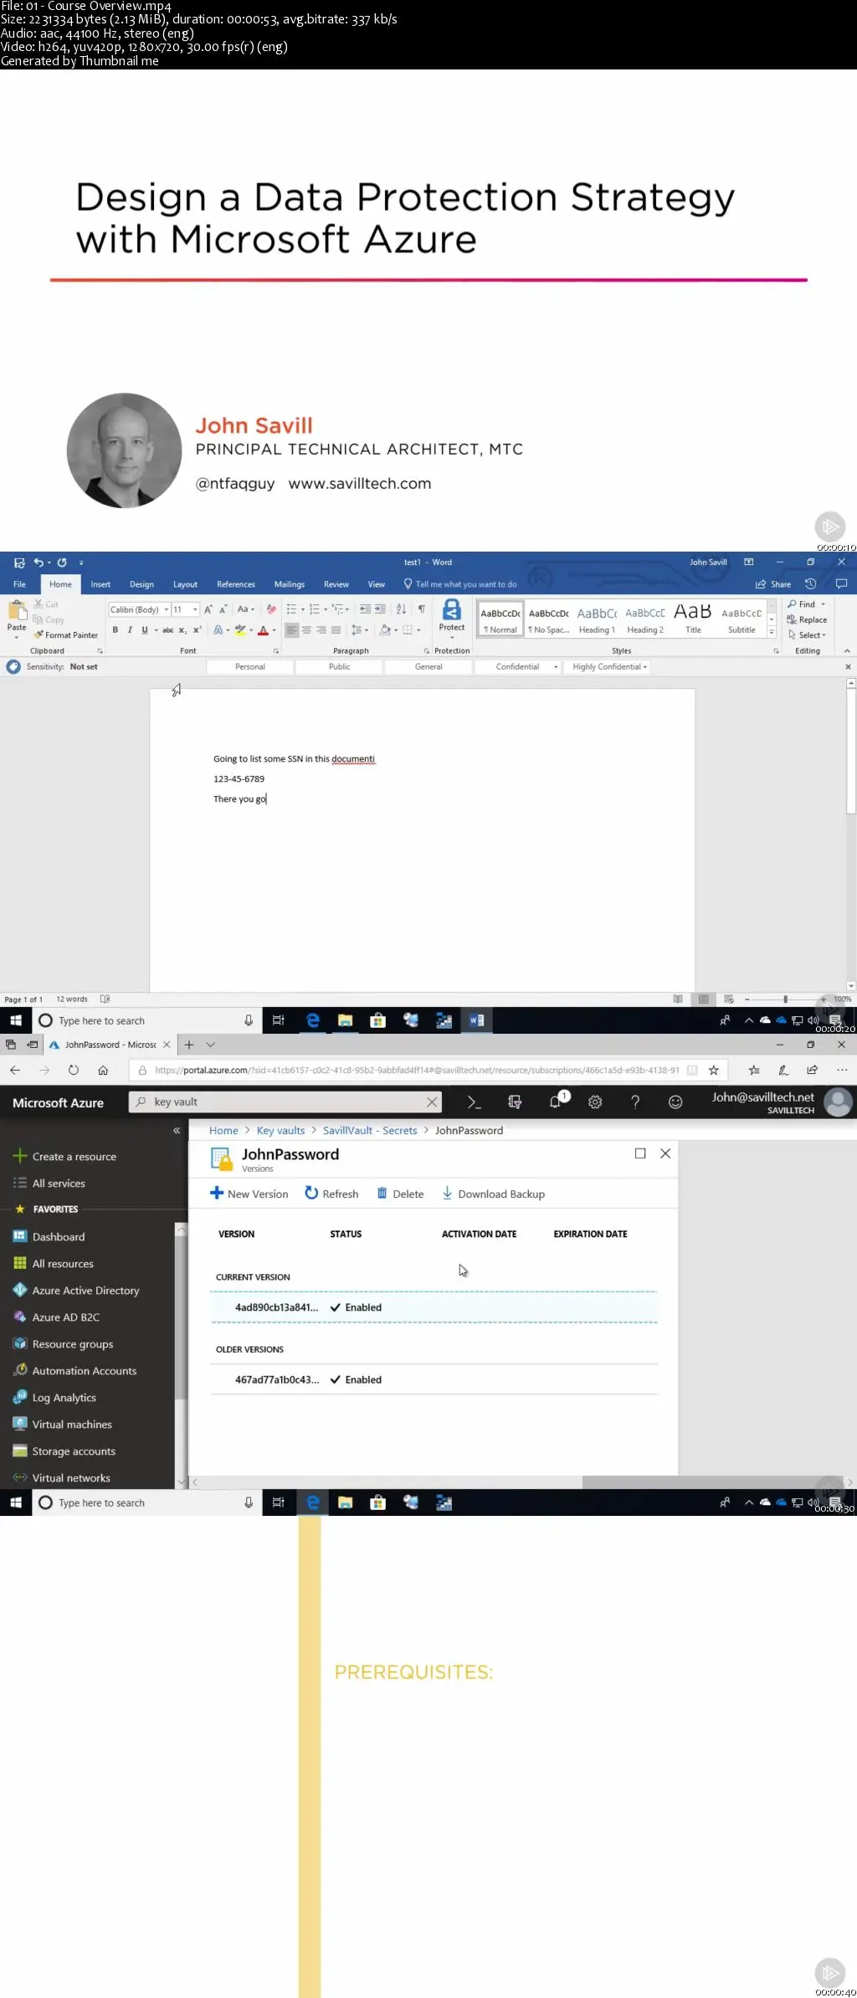857x1998 pixels.
Task: Apply left alignment in the Paragraph group
Action: [291, 630]
